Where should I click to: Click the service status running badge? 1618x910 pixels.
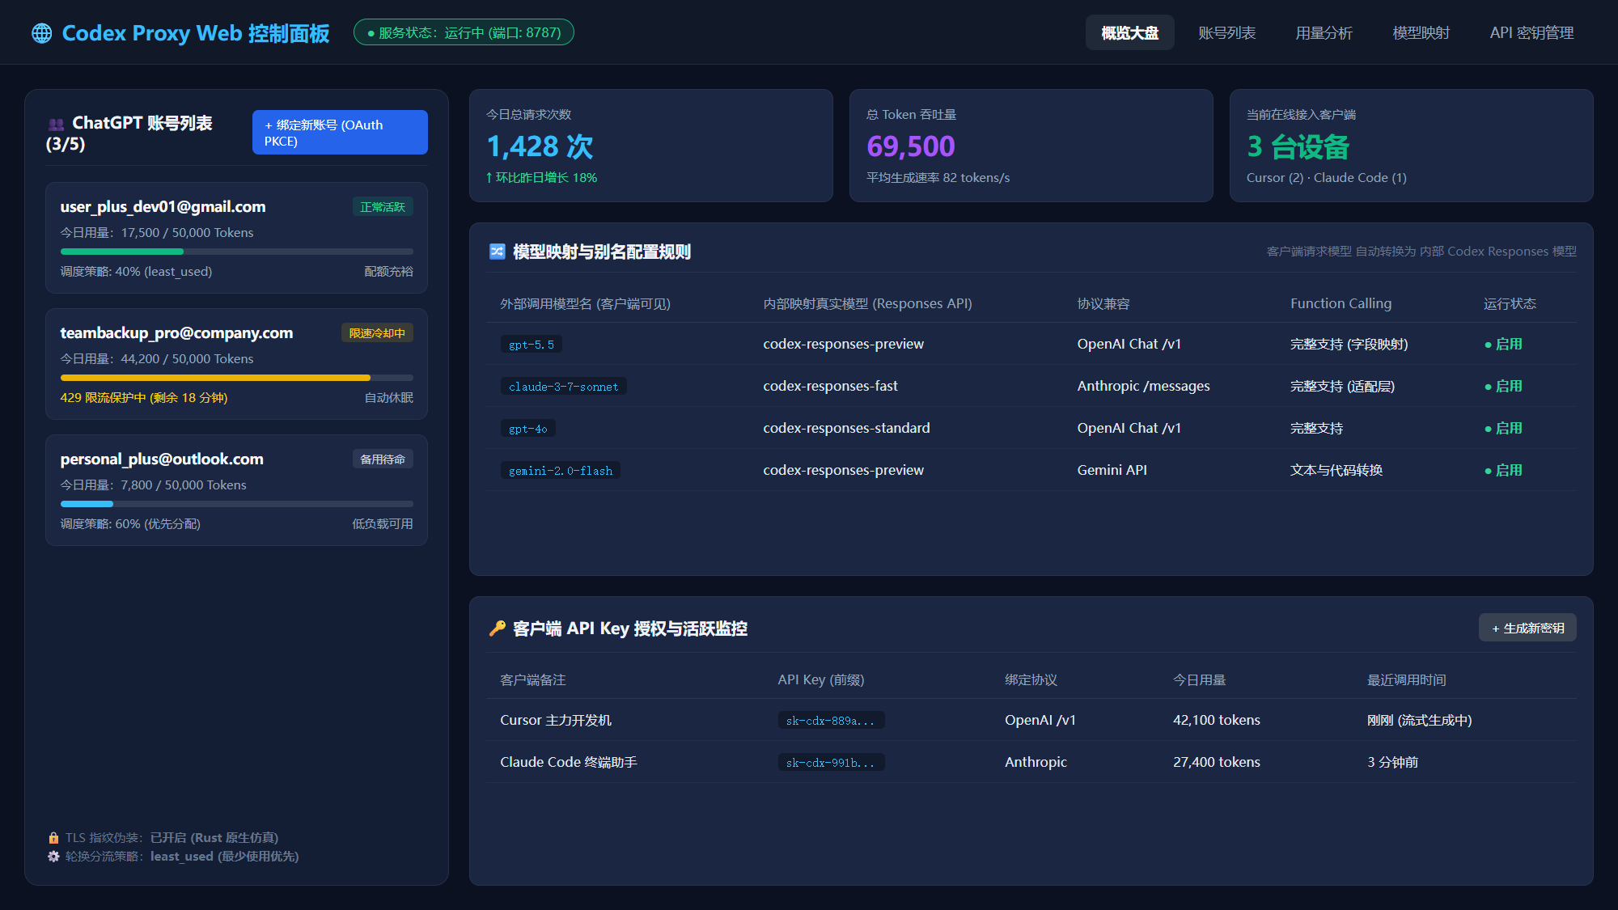coord(464,32)
